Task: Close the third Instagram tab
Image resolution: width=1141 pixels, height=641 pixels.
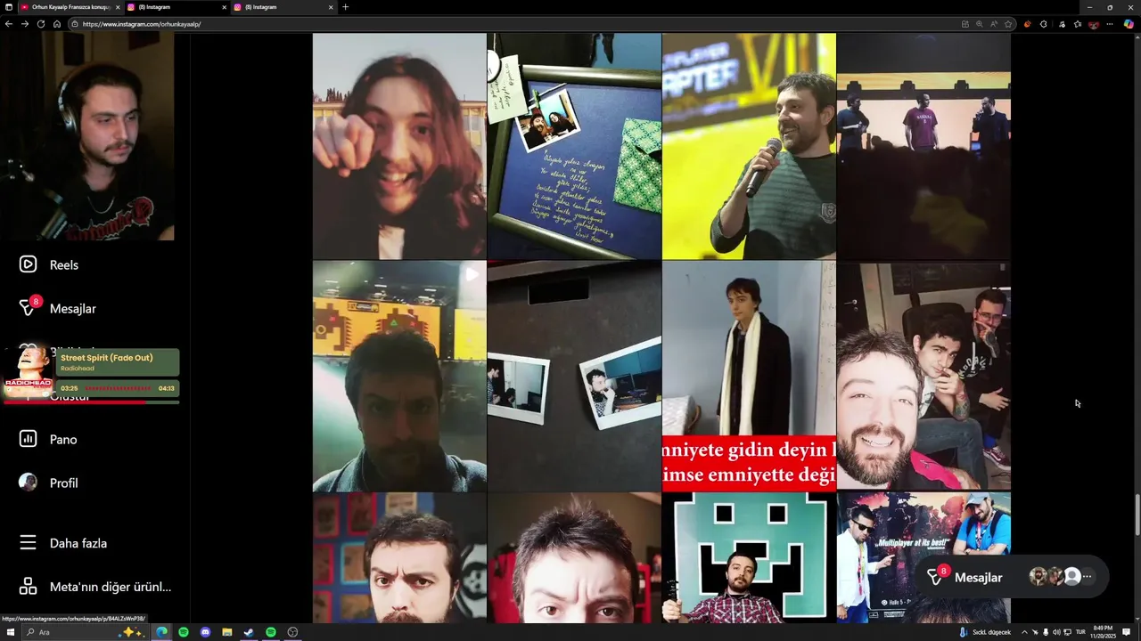Action: (x=331, y=7)
